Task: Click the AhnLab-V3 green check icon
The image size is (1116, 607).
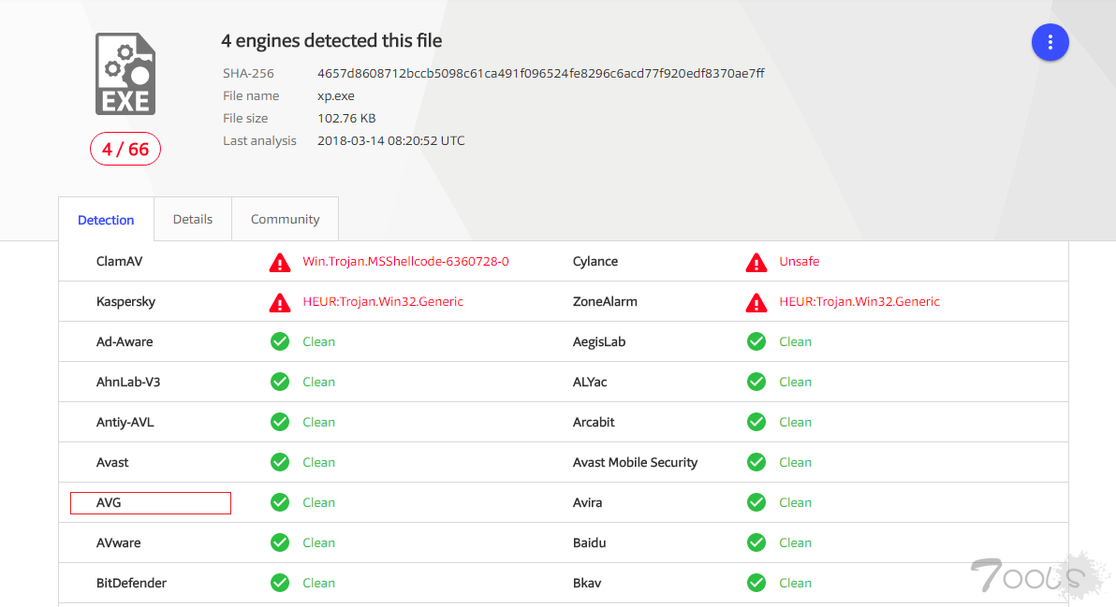Action: [x=280, y=382]
